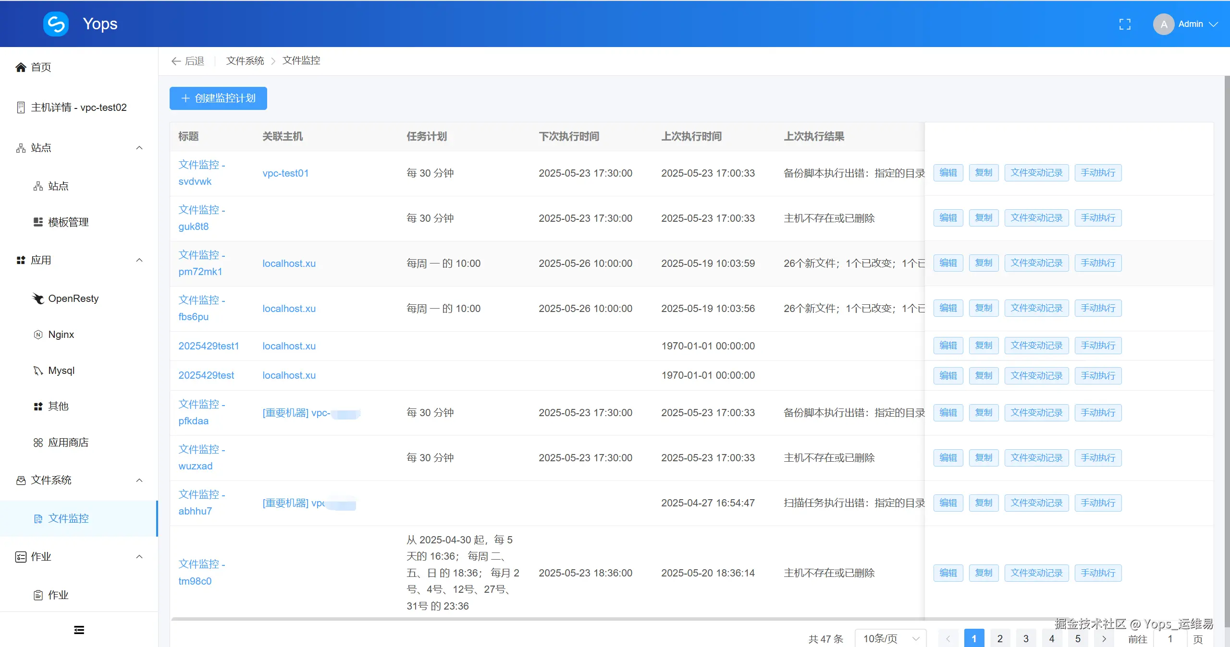
Task: Click the go-to page number input field
Action: pos(1170,639)
